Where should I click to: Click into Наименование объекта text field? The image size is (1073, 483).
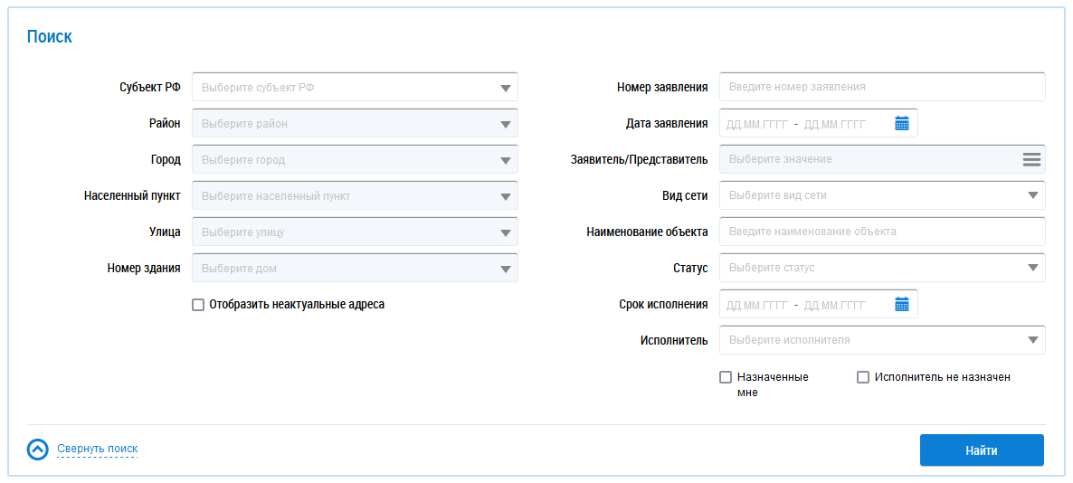[881, 232]
